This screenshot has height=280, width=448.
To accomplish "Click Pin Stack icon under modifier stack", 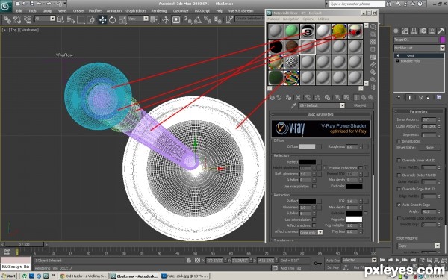I will [398, 97].
